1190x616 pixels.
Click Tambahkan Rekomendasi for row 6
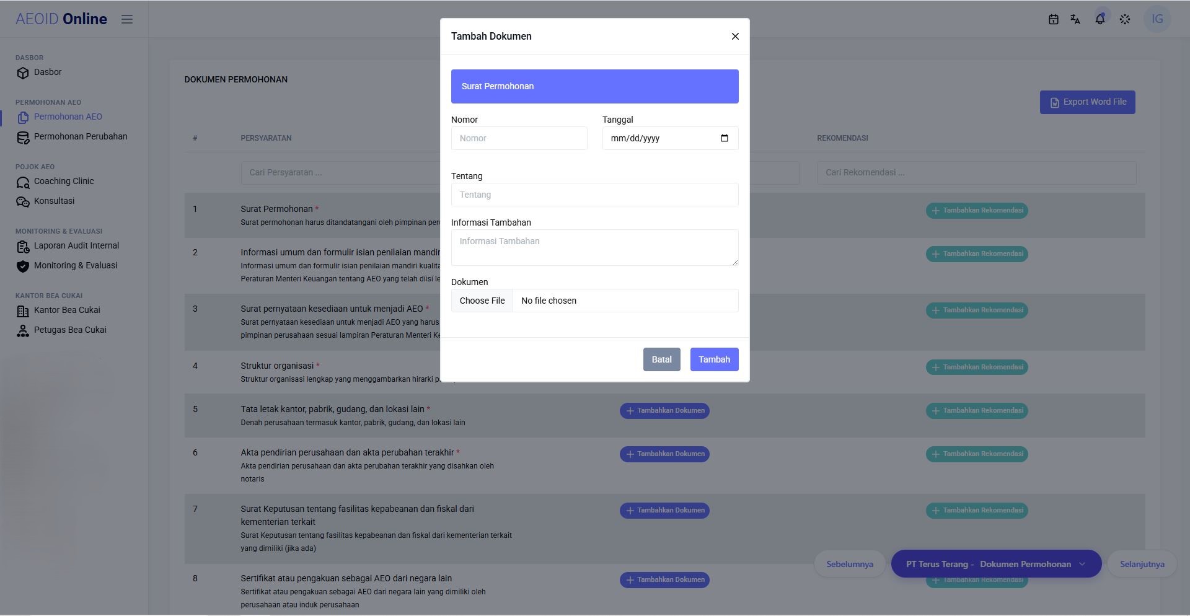coord(977,454)
